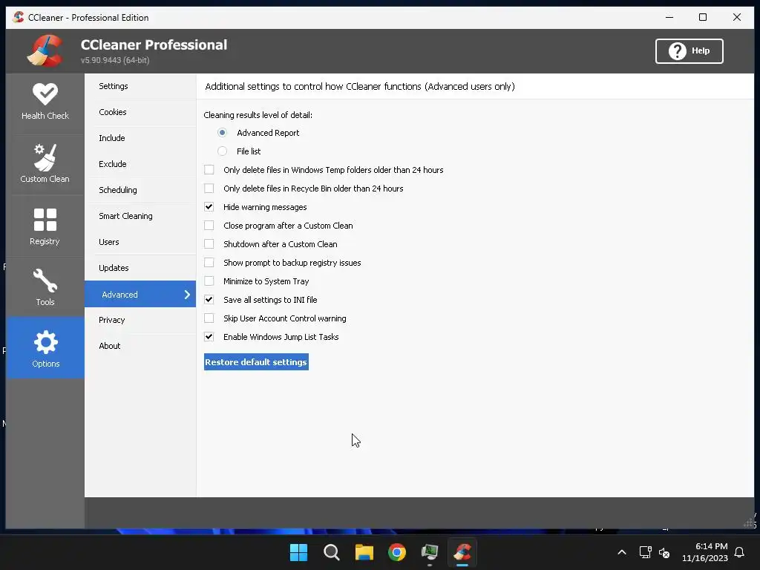Click the CCleaner logo in header

[x=45, y=51]
